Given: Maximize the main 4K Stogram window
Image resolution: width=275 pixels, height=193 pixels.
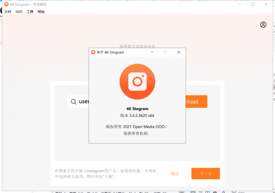Looking at the screenshot, I should point(253,5).
